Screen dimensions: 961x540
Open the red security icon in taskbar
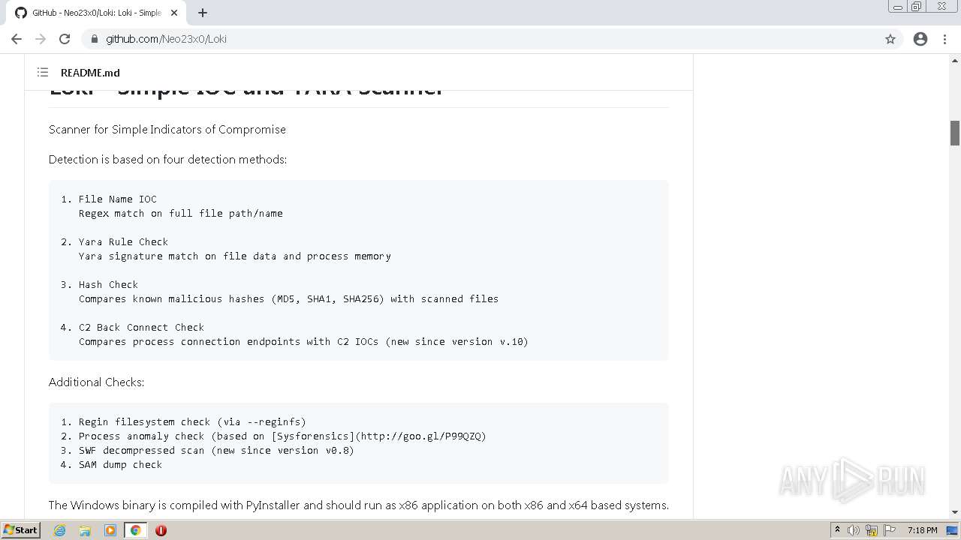click(161, 530)
